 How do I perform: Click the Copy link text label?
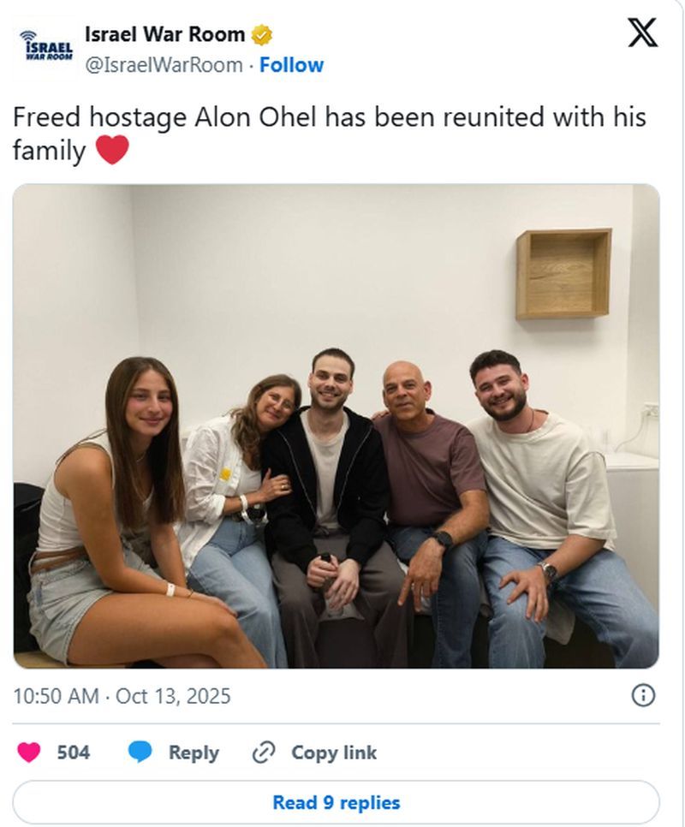click(334, 753)
